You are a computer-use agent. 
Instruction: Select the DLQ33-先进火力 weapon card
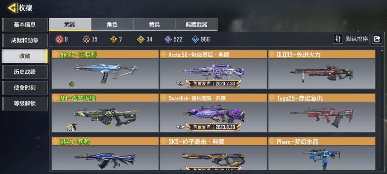pos(322,69)
